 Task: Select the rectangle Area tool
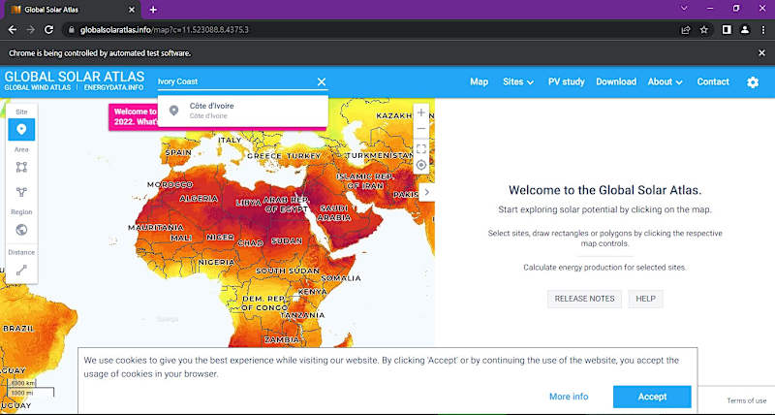(21, 167)
